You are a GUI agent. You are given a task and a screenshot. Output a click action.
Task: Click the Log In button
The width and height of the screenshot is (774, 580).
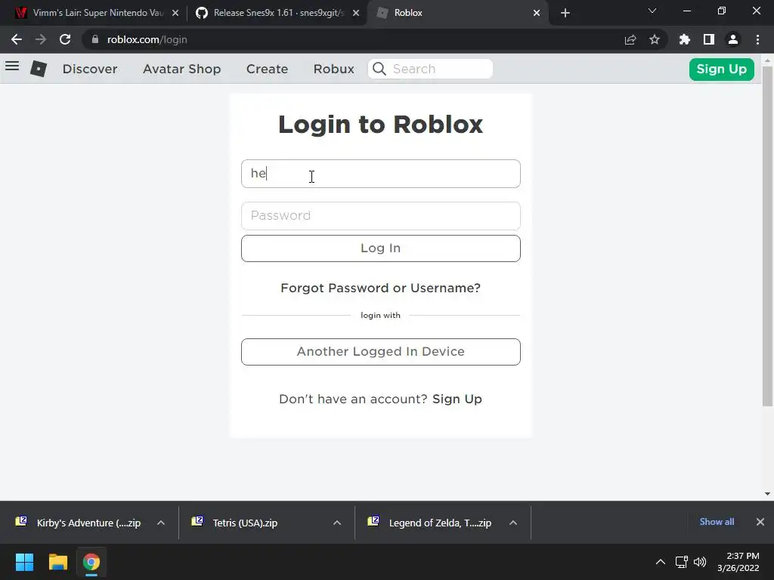point(381,248)
